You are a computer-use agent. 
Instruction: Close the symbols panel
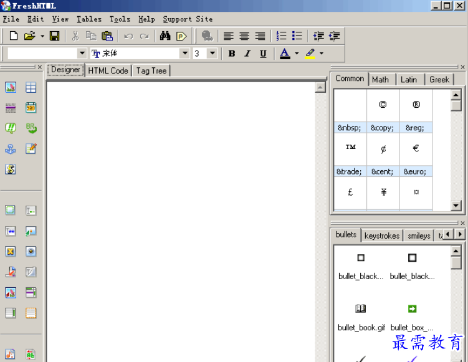coord(462,67)
